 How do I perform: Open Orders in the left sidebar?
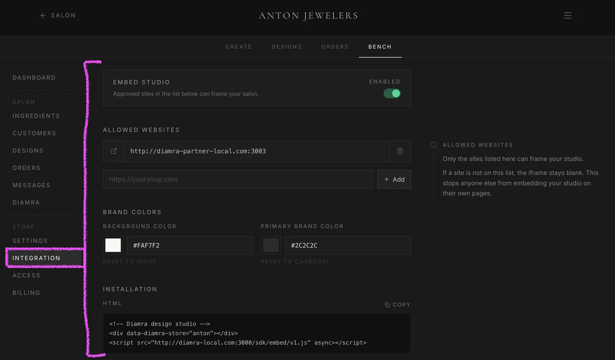pyautogui.click(x=27, y=168)
